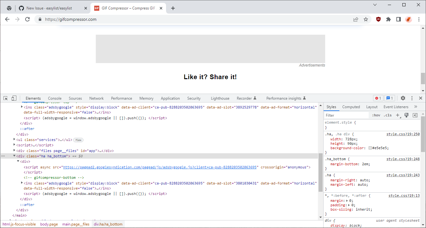The height and width of the screenshot is (228, 426).
Task: Expand the ul class services node
Action: 14,140
